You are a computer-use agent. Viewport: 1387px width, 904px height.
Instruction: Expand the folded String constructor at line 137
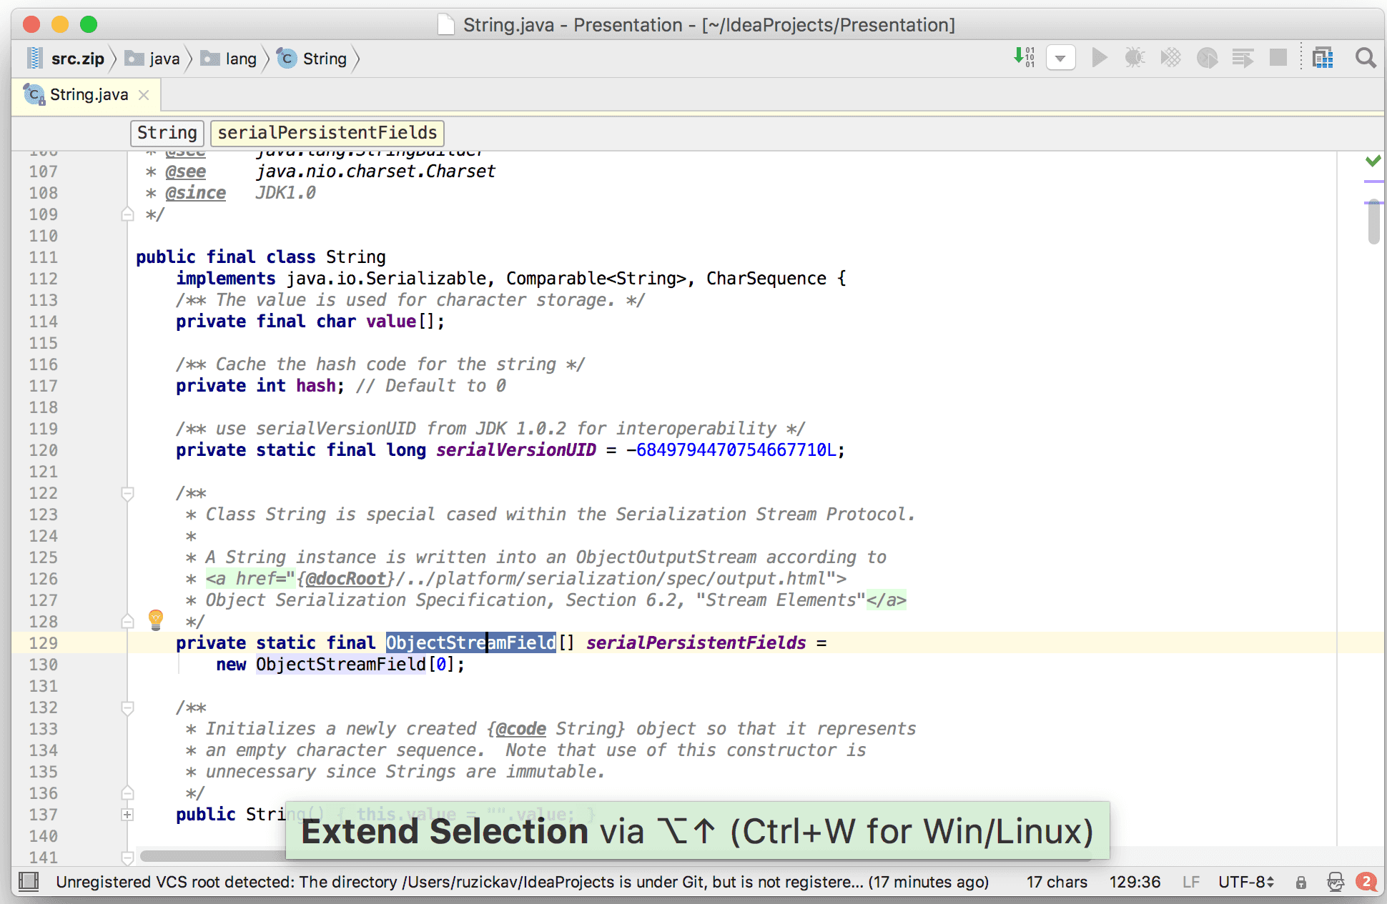[127, 815]
